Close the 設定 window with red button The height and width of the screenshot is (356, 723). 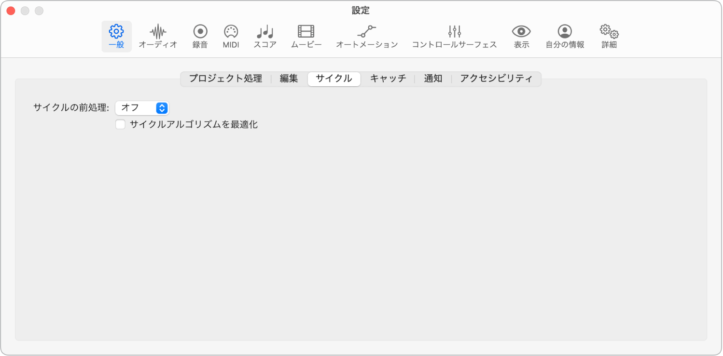pos(11,11)
